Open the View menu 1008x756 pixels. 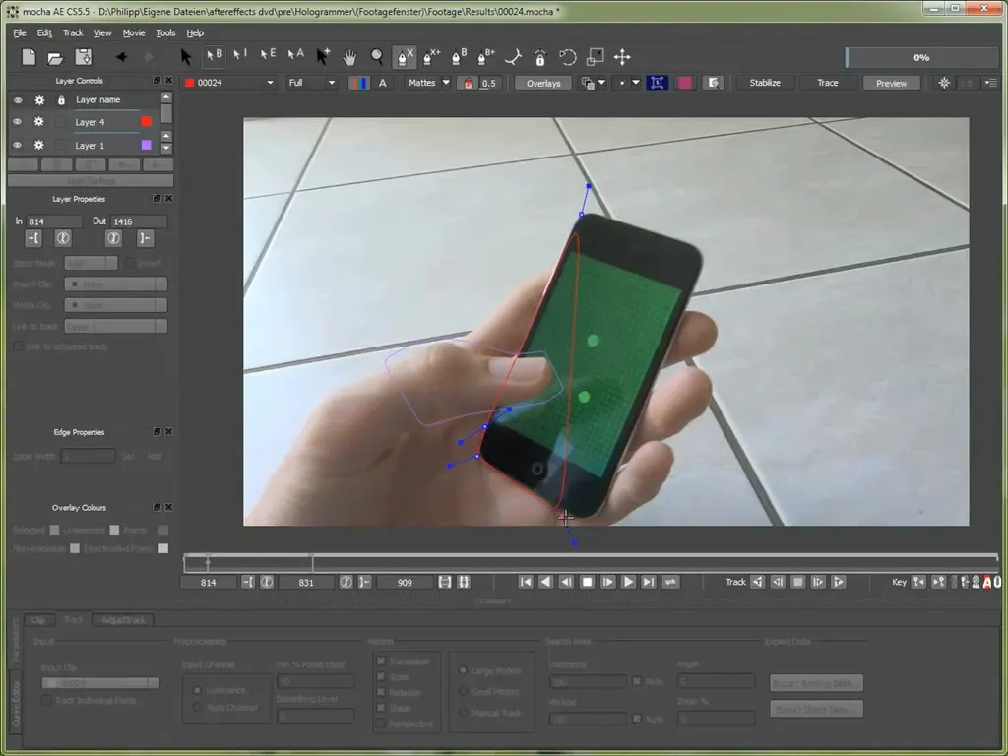tap(102, 32)
